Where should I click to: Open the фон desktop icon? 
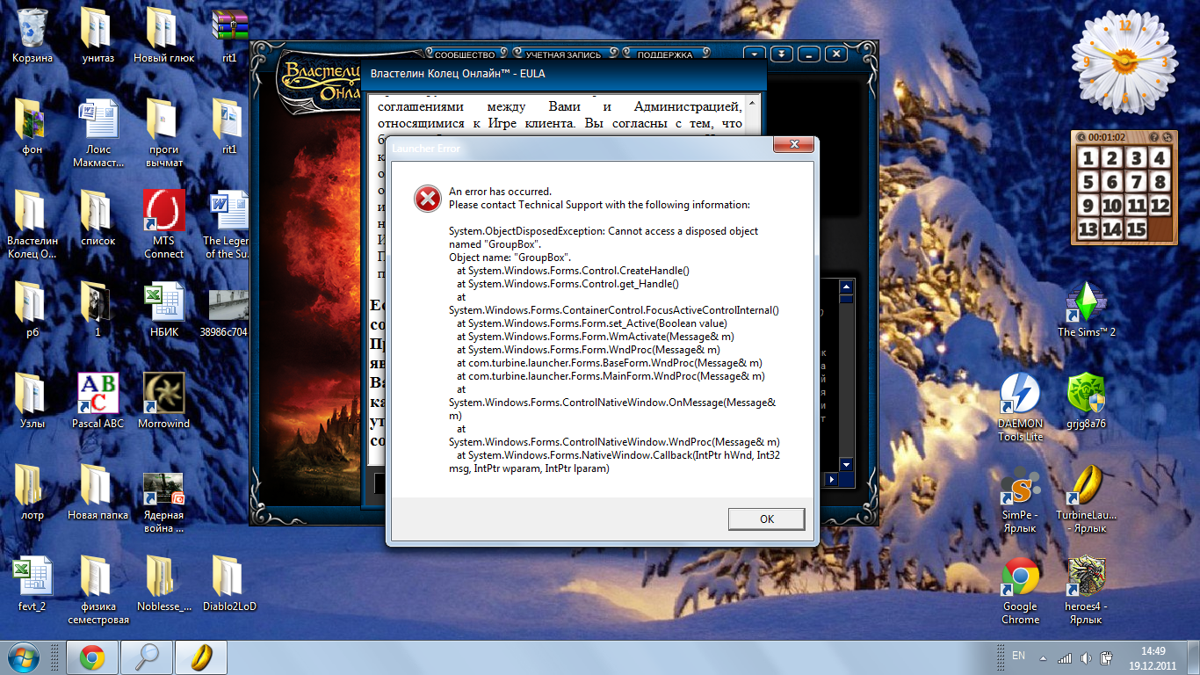point(33,126)
